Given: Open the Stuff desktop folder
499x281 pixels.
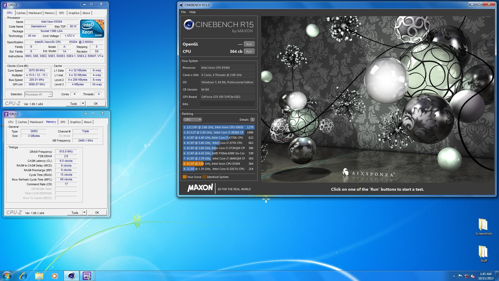Looking at the screenshot, I should [483, 254].
